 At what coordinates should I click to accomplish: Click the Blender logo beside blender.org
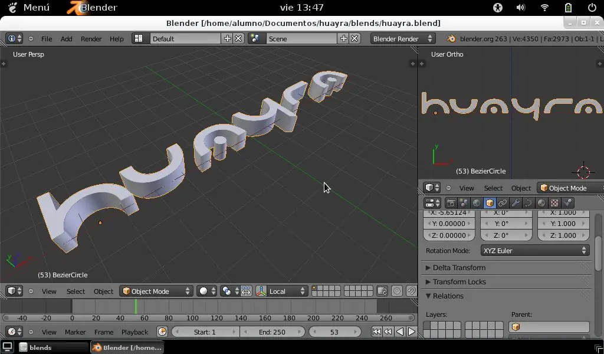pos(451,38)
